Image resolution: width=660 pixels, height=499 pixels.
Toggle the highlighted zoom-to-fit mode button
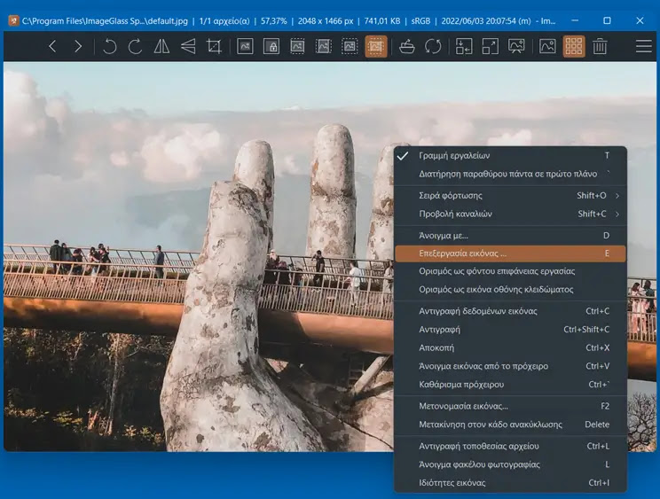pyautogui.click(x=376, y=47)
